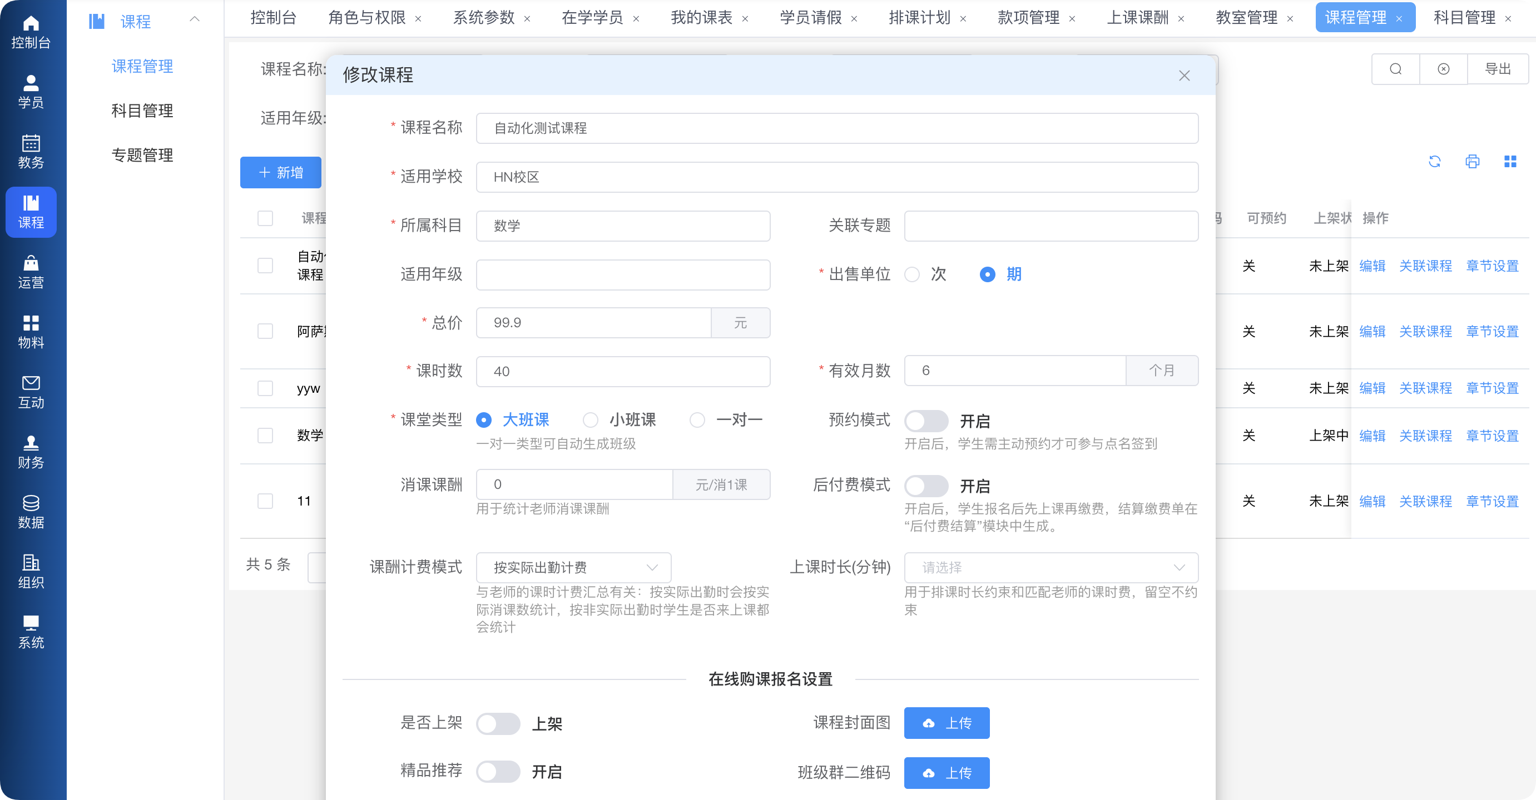Viewport: 1536px width, 800px height.
Task: Select the 运营 shopping bag icon
Action: pos(31,272)
